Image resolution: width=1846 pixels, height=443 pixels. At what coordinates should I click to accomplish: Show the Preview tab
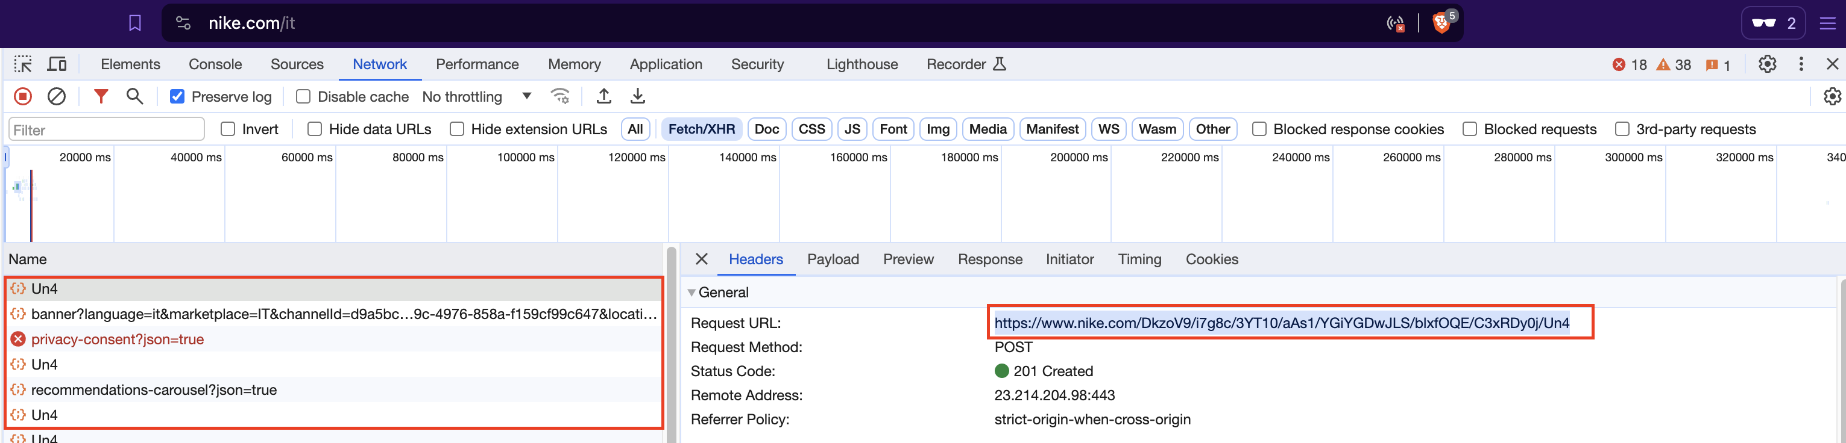[x=908, y=259]
